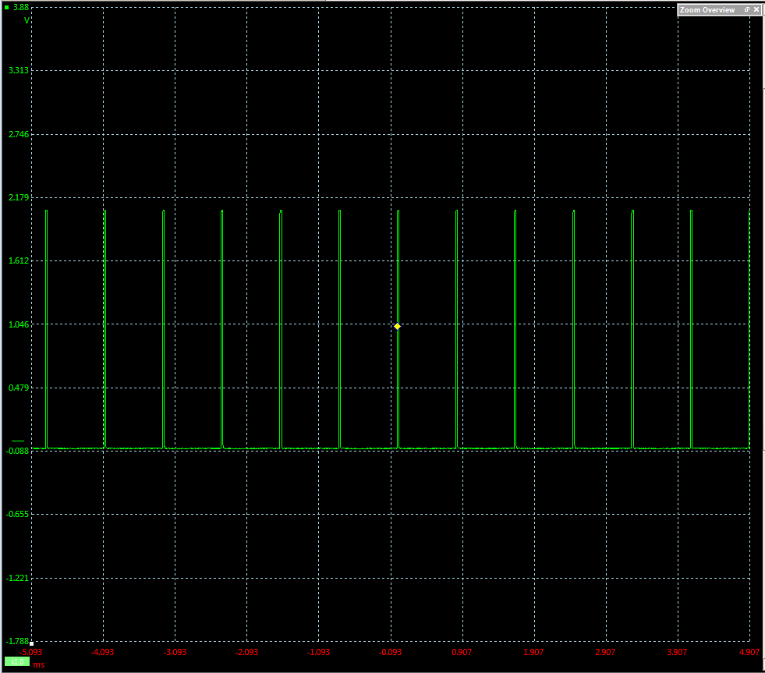Click the red ms time unit label
This screenshot has height=673, width=765.
(x=39, y=664)
